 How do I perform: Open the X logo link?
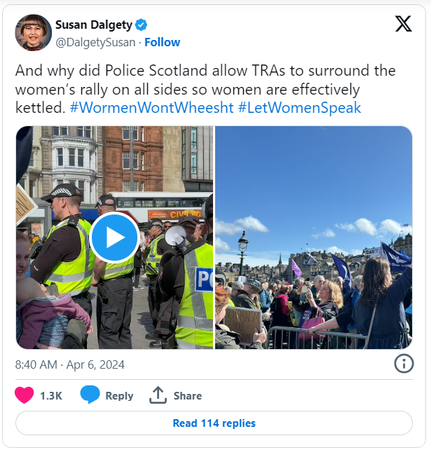pos(404,24)
